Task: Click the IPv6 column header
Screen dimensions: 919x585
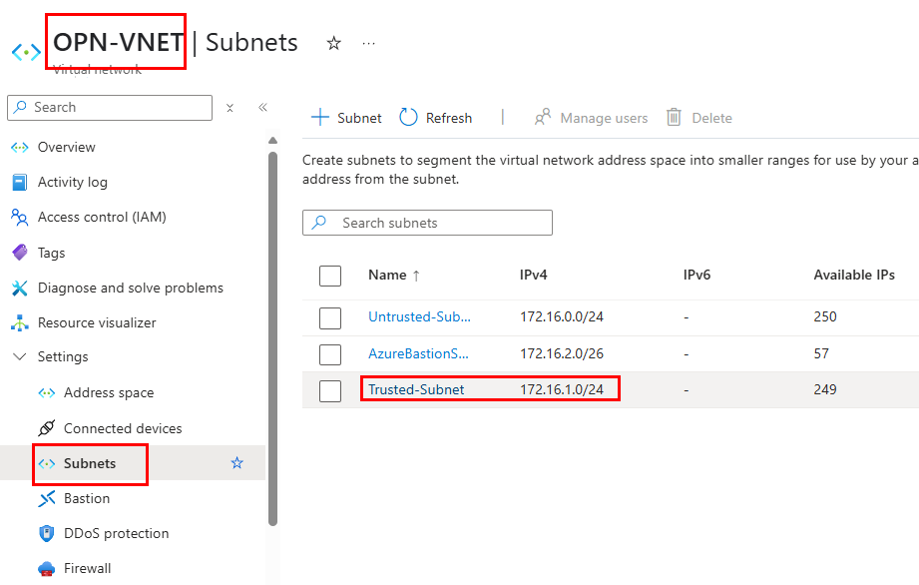Action: (x=696, y=275)
